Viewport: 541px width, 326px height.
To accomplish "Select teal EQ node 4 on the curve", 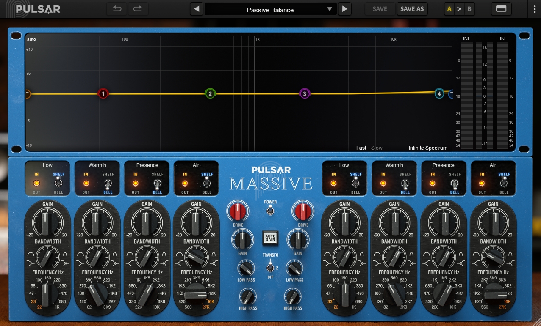I will click(x=439, y=93).
